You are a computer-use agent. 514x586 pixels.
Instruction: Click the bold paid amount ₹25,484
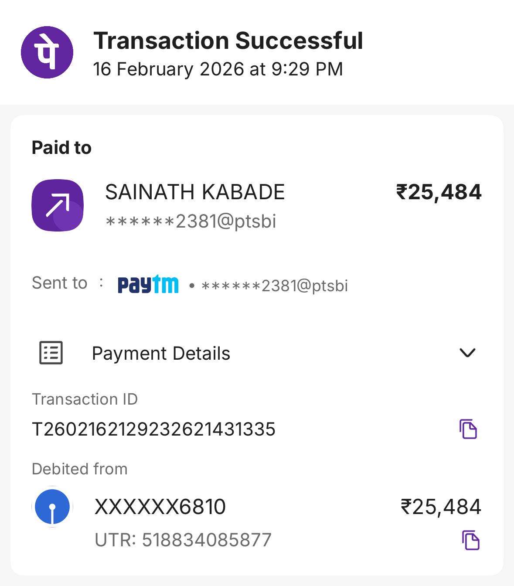(439, 192)
